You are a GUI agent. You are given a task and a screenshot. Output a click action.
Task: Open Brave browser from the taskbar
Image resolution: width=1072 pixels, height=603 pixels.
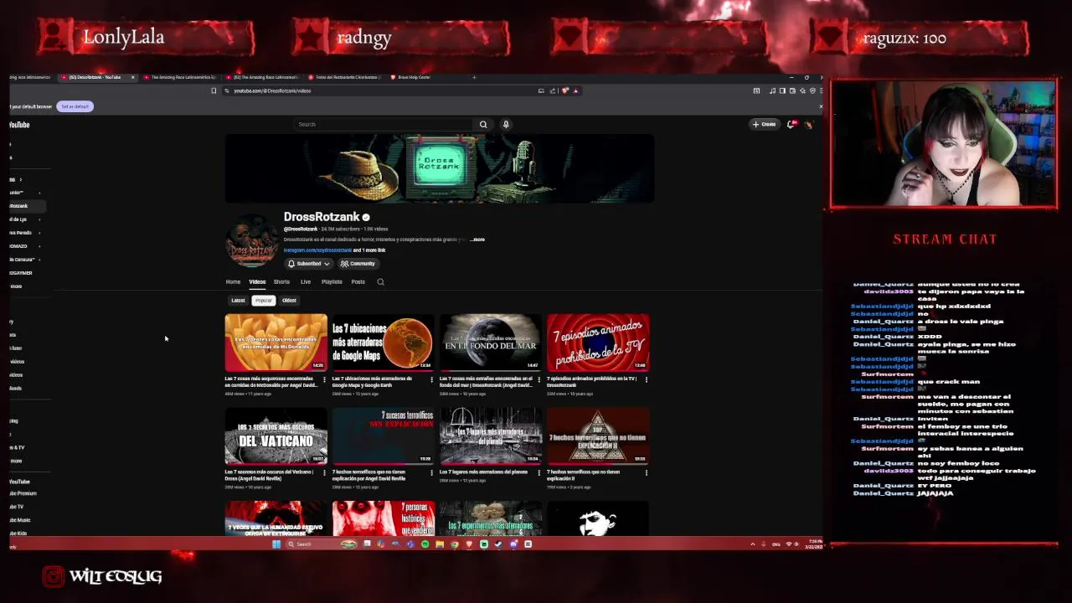point(469,544)
